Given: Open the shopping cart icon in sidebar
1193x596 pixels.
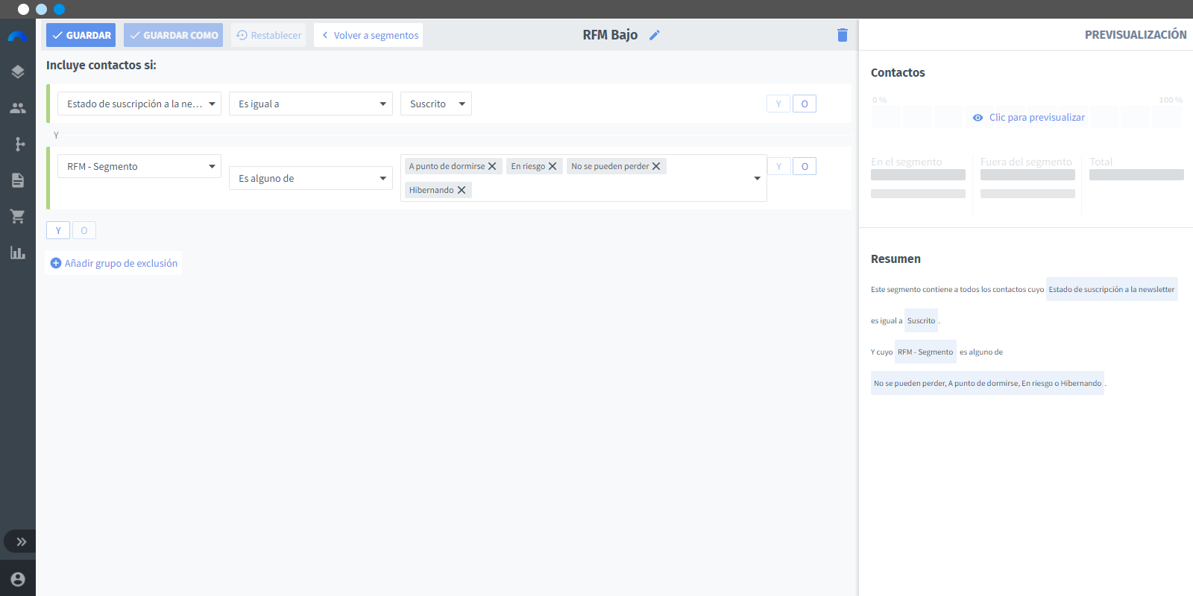Looking at the screenshot, I should [18, 216].
